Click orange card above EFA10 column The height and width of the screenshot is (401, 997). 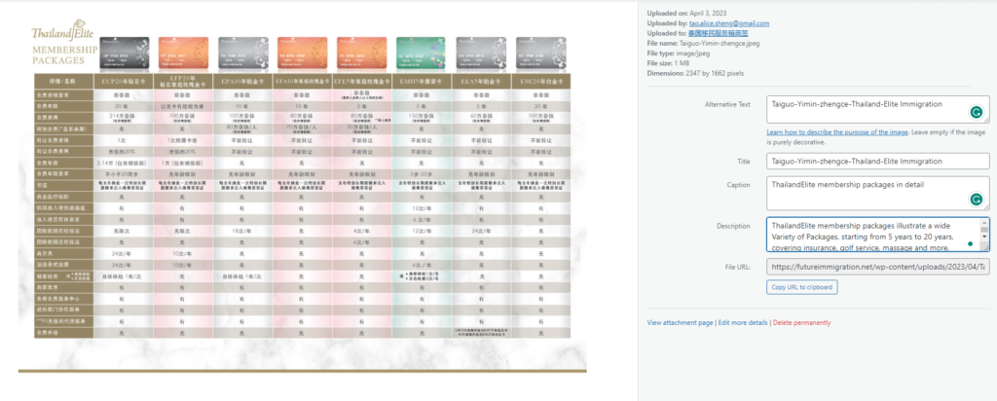pyautogui.click(x=303, y=54)
